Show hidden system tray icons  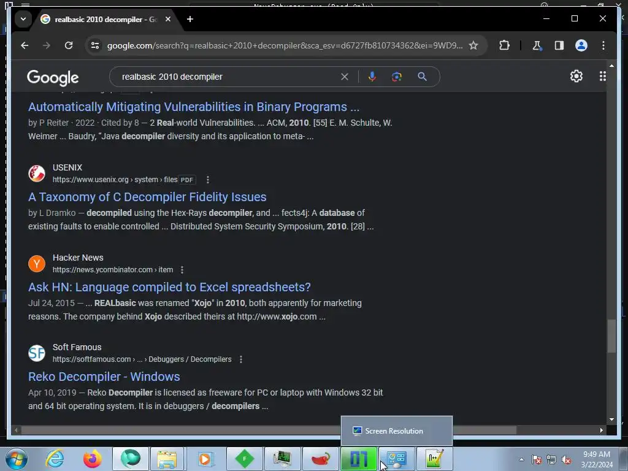pyautogui.click(x=521, y=459)
